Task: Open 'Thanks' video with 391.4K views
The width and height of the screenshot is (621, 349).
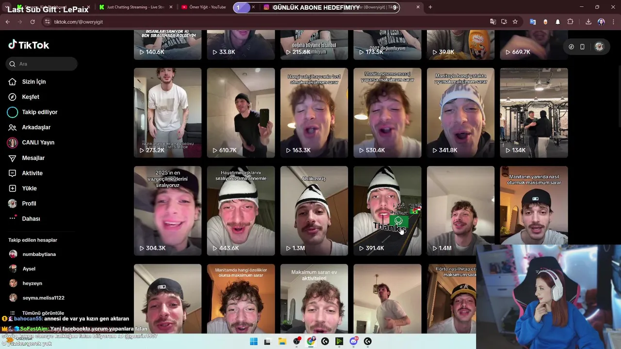Action: click(x=387, y=211)
